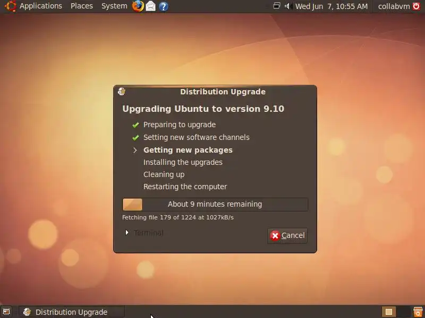Click the icon on Distribution Upgrade taskbar button

(27, 312)
